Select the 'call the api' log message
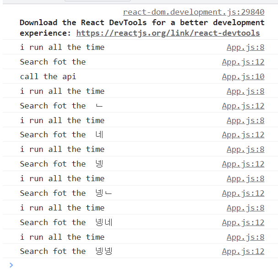278x269 pixels. [48, 77]
